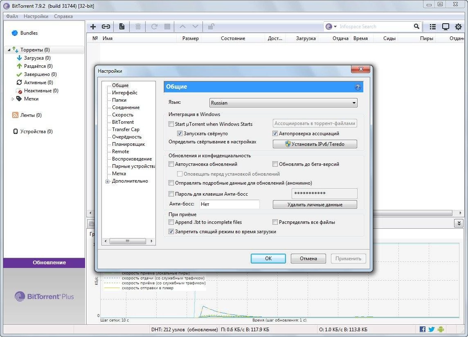Click the help question mark in Настройки
Viewport: 468px width, 337px height.
358,87
